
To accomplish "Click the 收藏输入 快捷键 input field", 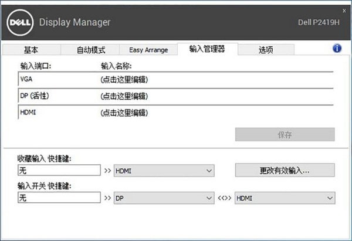I will [x=59, y=171].
